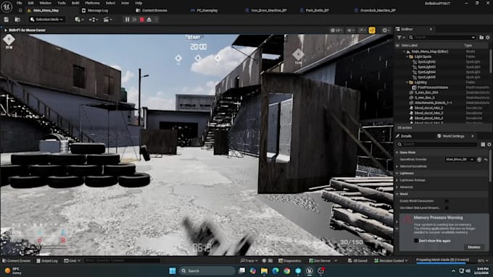Open the add-content (cube plus) toolbar icon
This screenshot has height=277, width=493.
coord(78,20)
